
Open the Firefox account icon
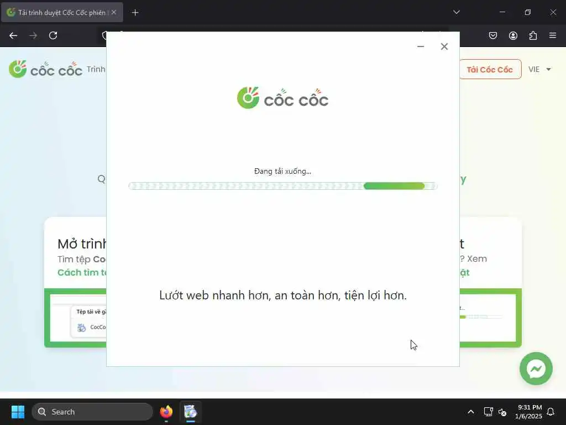point(513,35)
